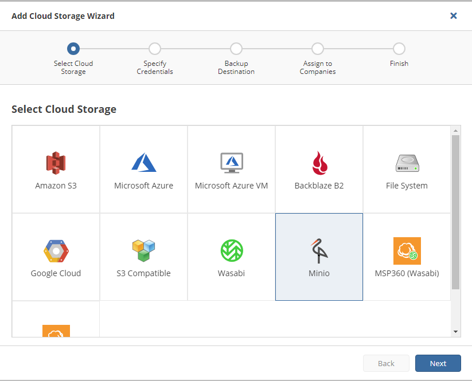Click the Assign to Companies step label
The height and width of the screenshot is (381, 472).
pos(318,68)
